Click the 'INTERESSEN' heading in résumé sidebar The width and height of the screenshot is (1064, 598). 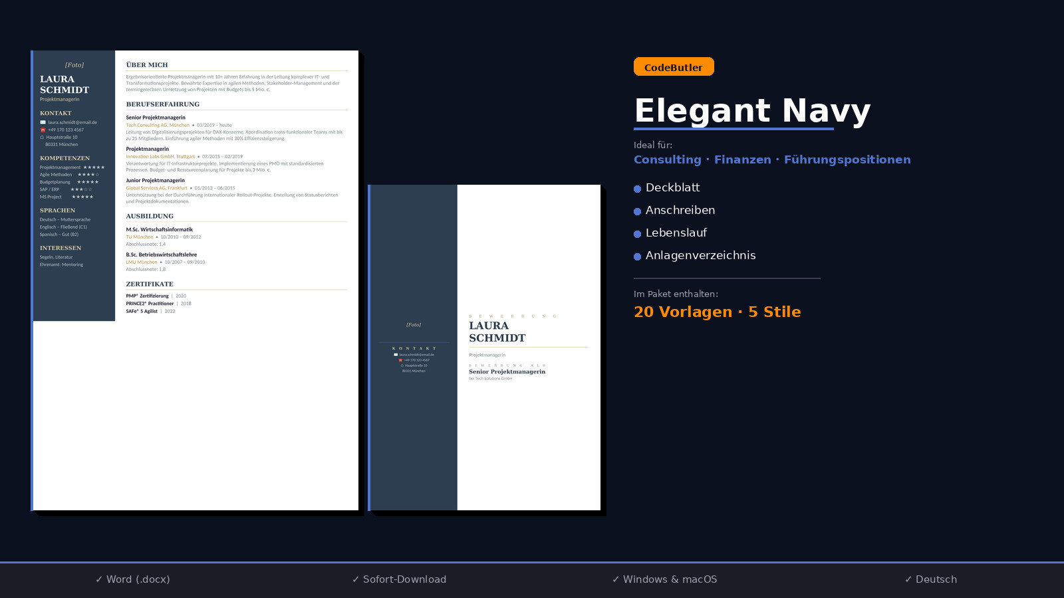[61, 248]
